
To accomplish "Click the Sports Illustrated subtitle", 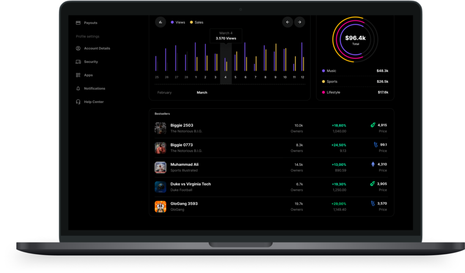I will click(x=184, y=170).
